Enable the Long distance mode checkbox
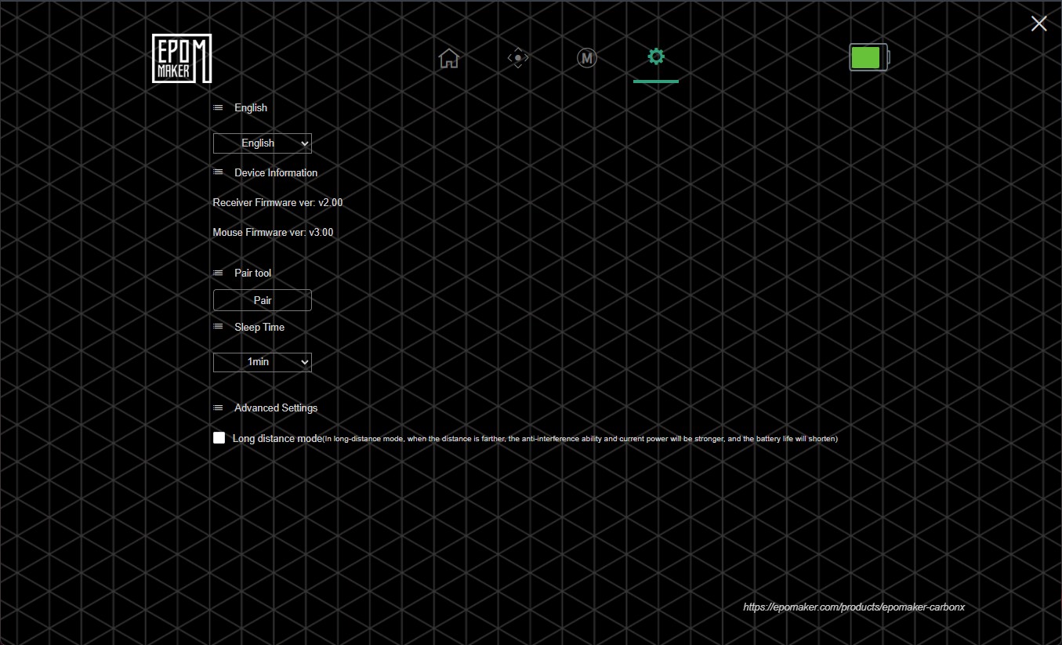The height and width of the screenshot is (645, 1062). point(219,437)
